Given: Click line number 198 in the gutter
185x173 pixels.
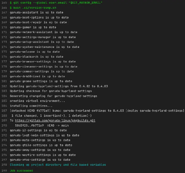Looking at the screenshot, I should click(x=4, y=165).
